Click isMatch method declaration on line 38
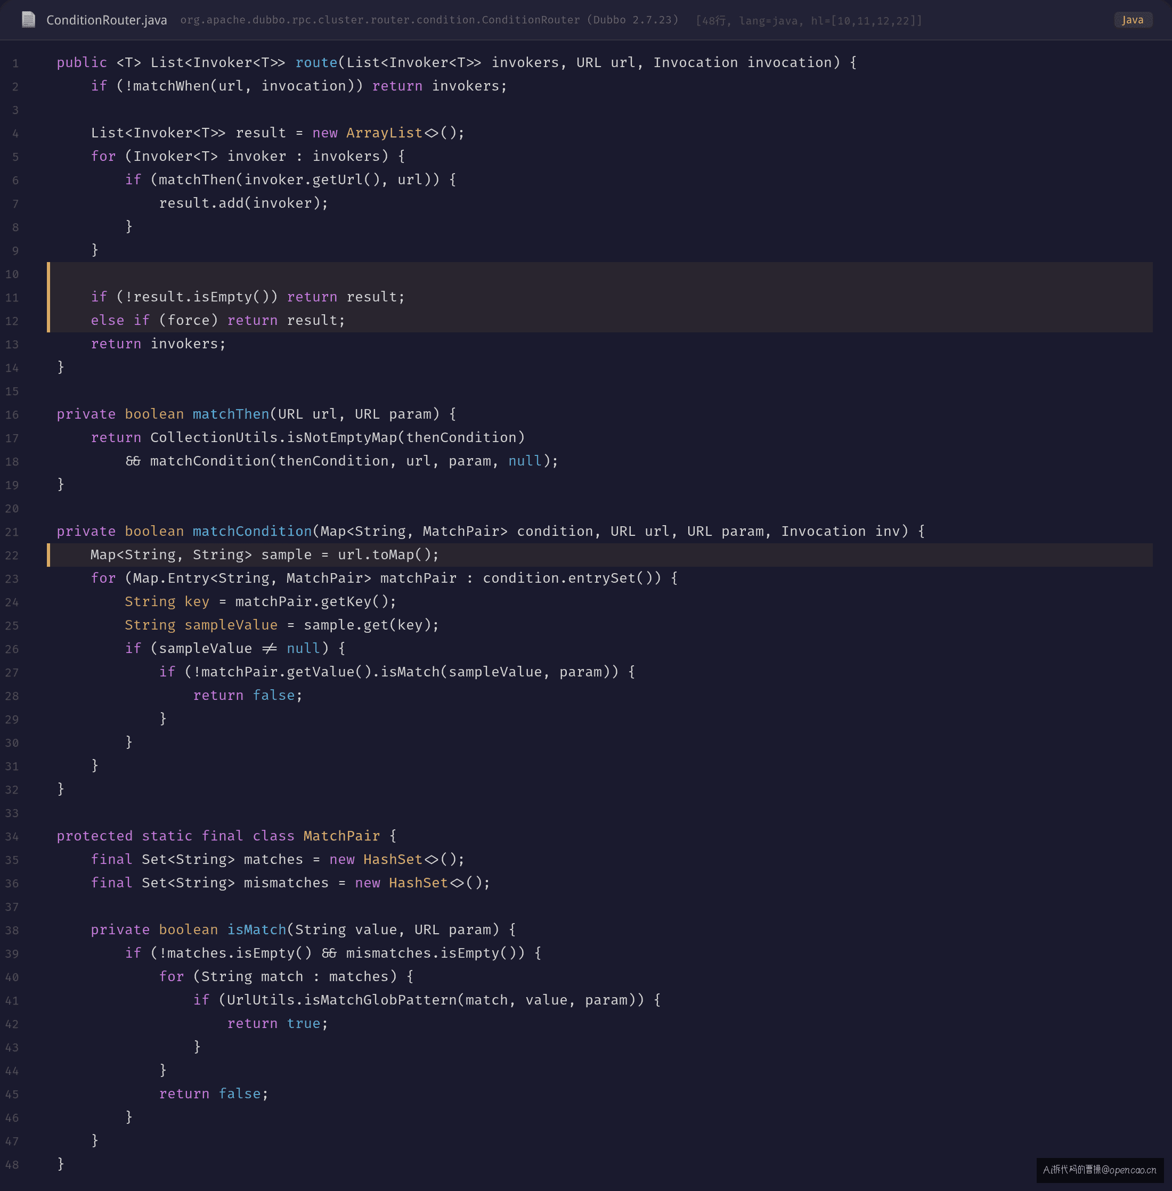1172x1191 pixels. [x=257, y=929]
